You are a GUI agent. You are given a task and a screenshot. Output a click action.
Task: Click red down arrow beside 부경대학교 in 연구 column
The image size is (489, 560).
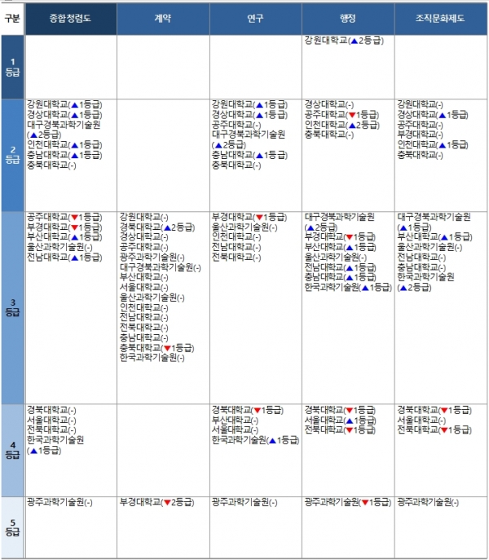[259, 217]
